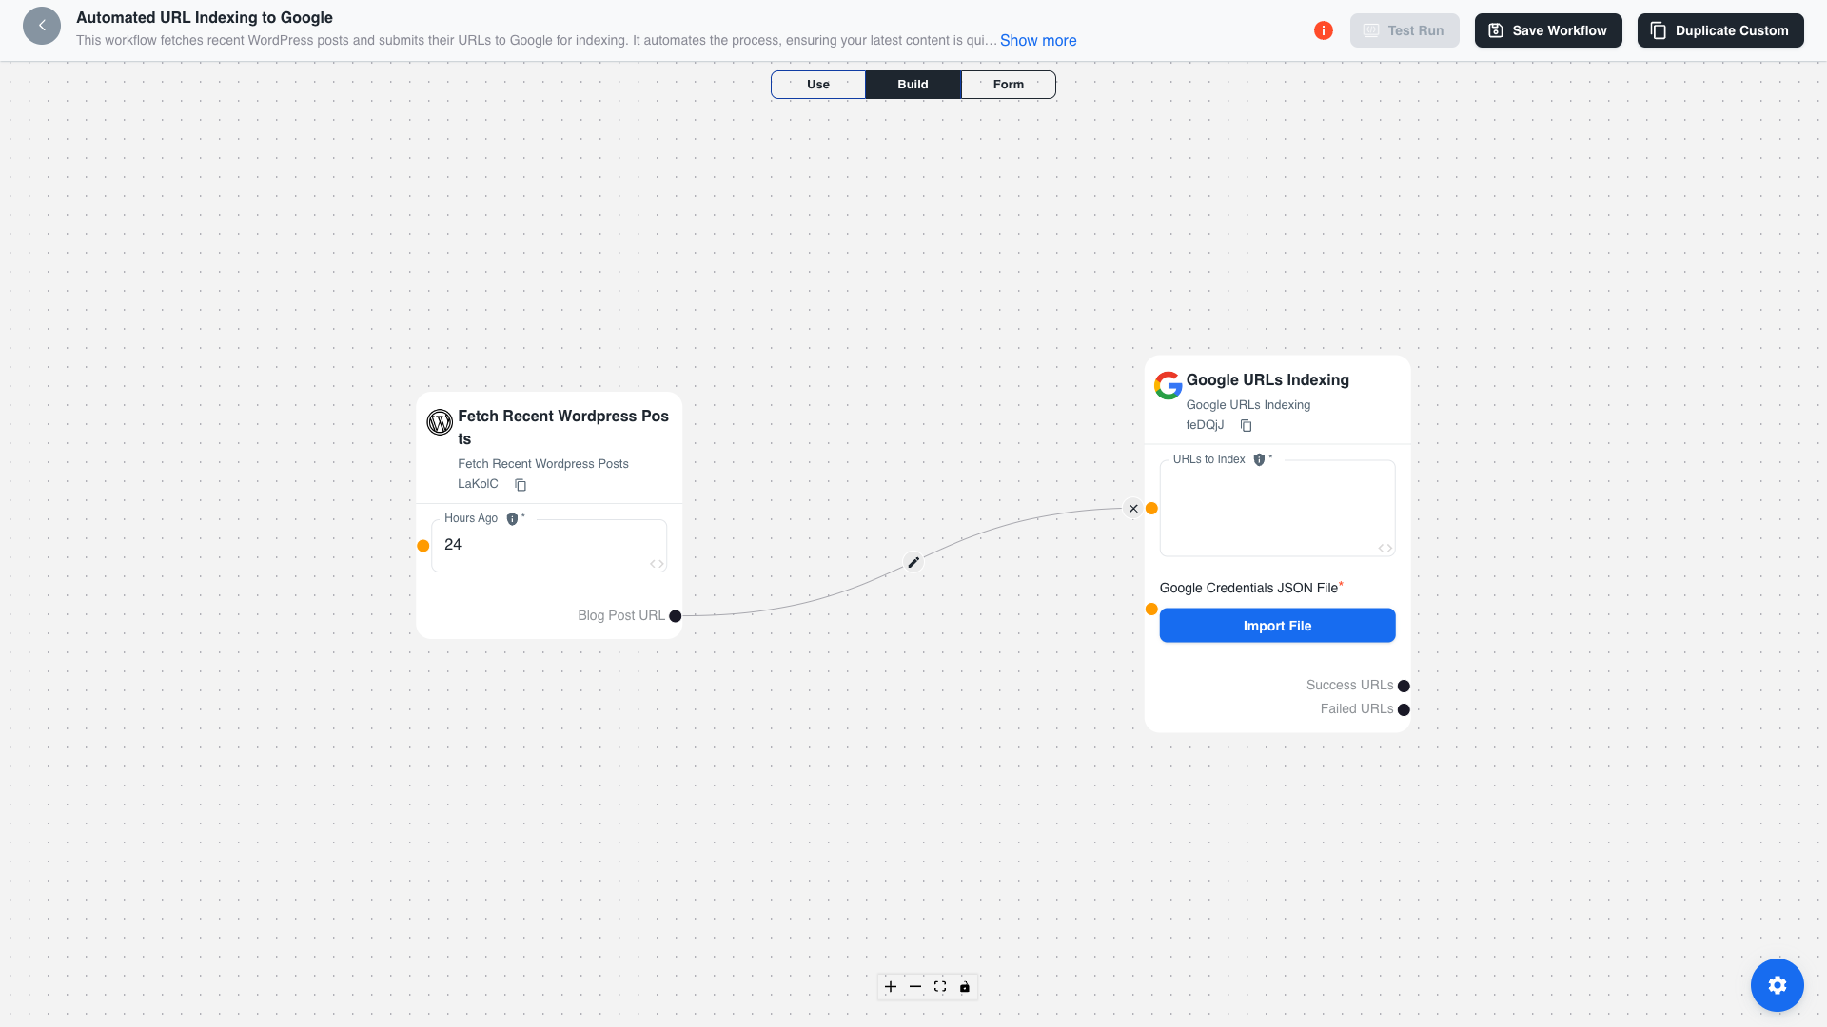
Task: Click inside the URLs to Index text area
Action: (x=1277, y=507)
